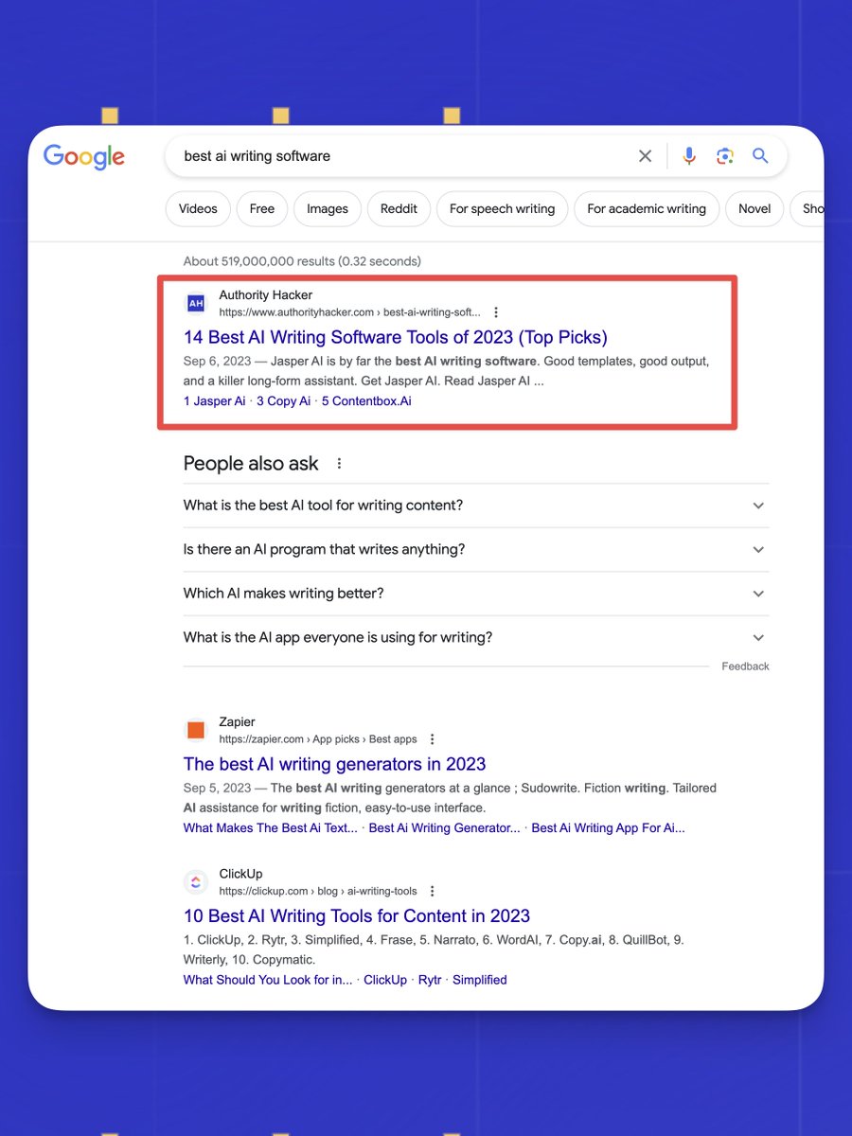
Task: Jump to '5 Contentbox.Ai' sitelink
Action: [x=366, y=401]
